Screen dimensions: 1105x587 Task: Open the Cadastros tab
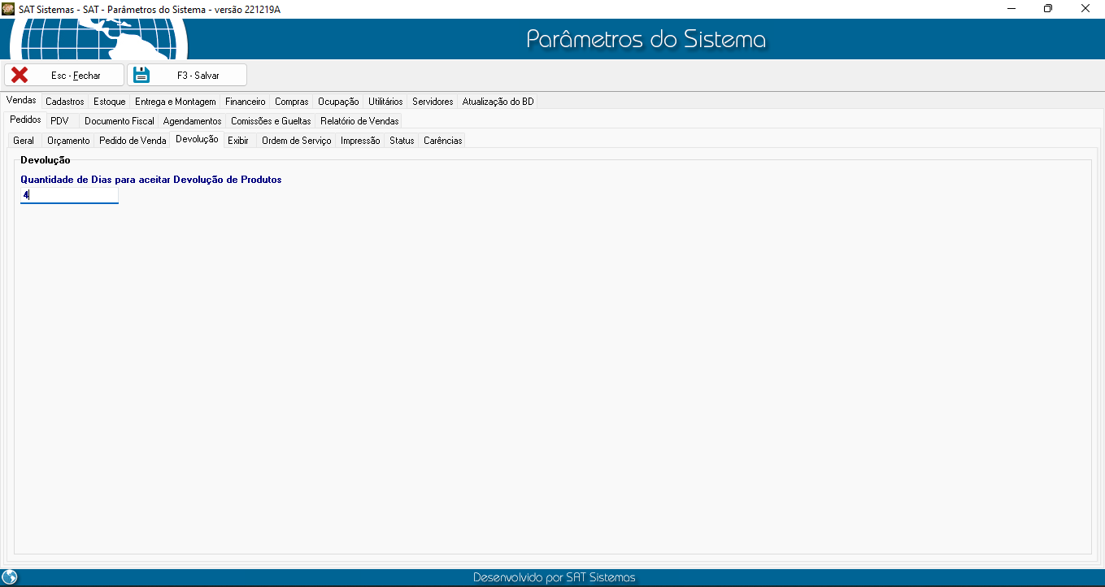[65, 102]
